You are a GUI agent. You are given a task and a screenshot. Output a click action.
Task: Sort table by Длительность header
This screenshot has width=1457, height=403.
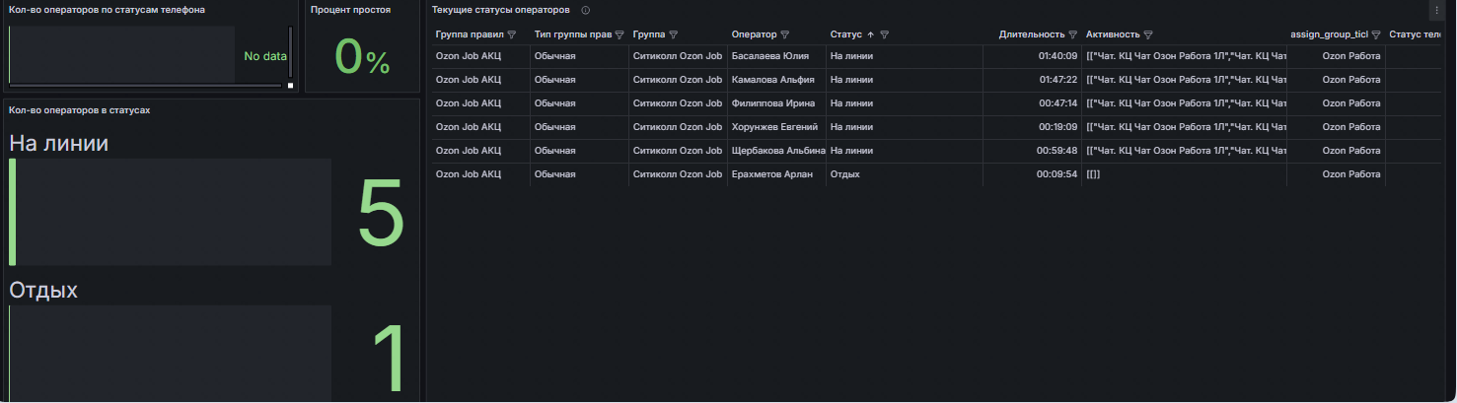tap(1031, 34)
